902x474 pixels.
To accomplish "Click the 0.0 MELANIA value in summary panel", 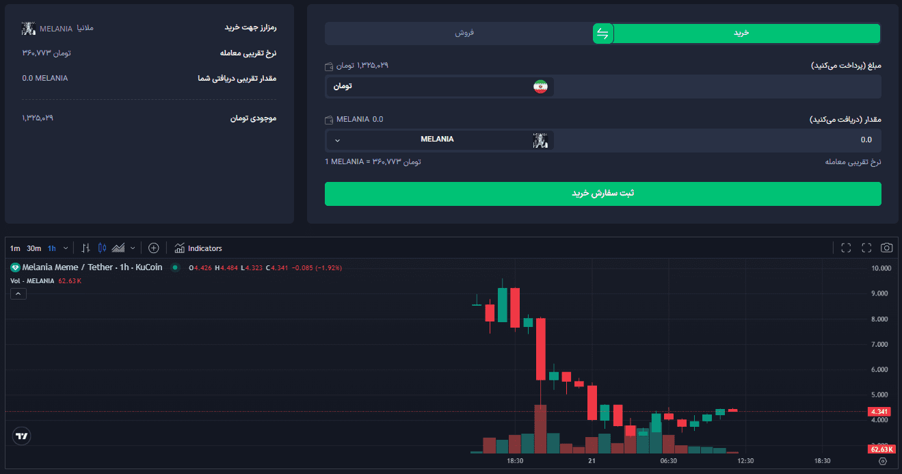I will [x=45, y=78].
